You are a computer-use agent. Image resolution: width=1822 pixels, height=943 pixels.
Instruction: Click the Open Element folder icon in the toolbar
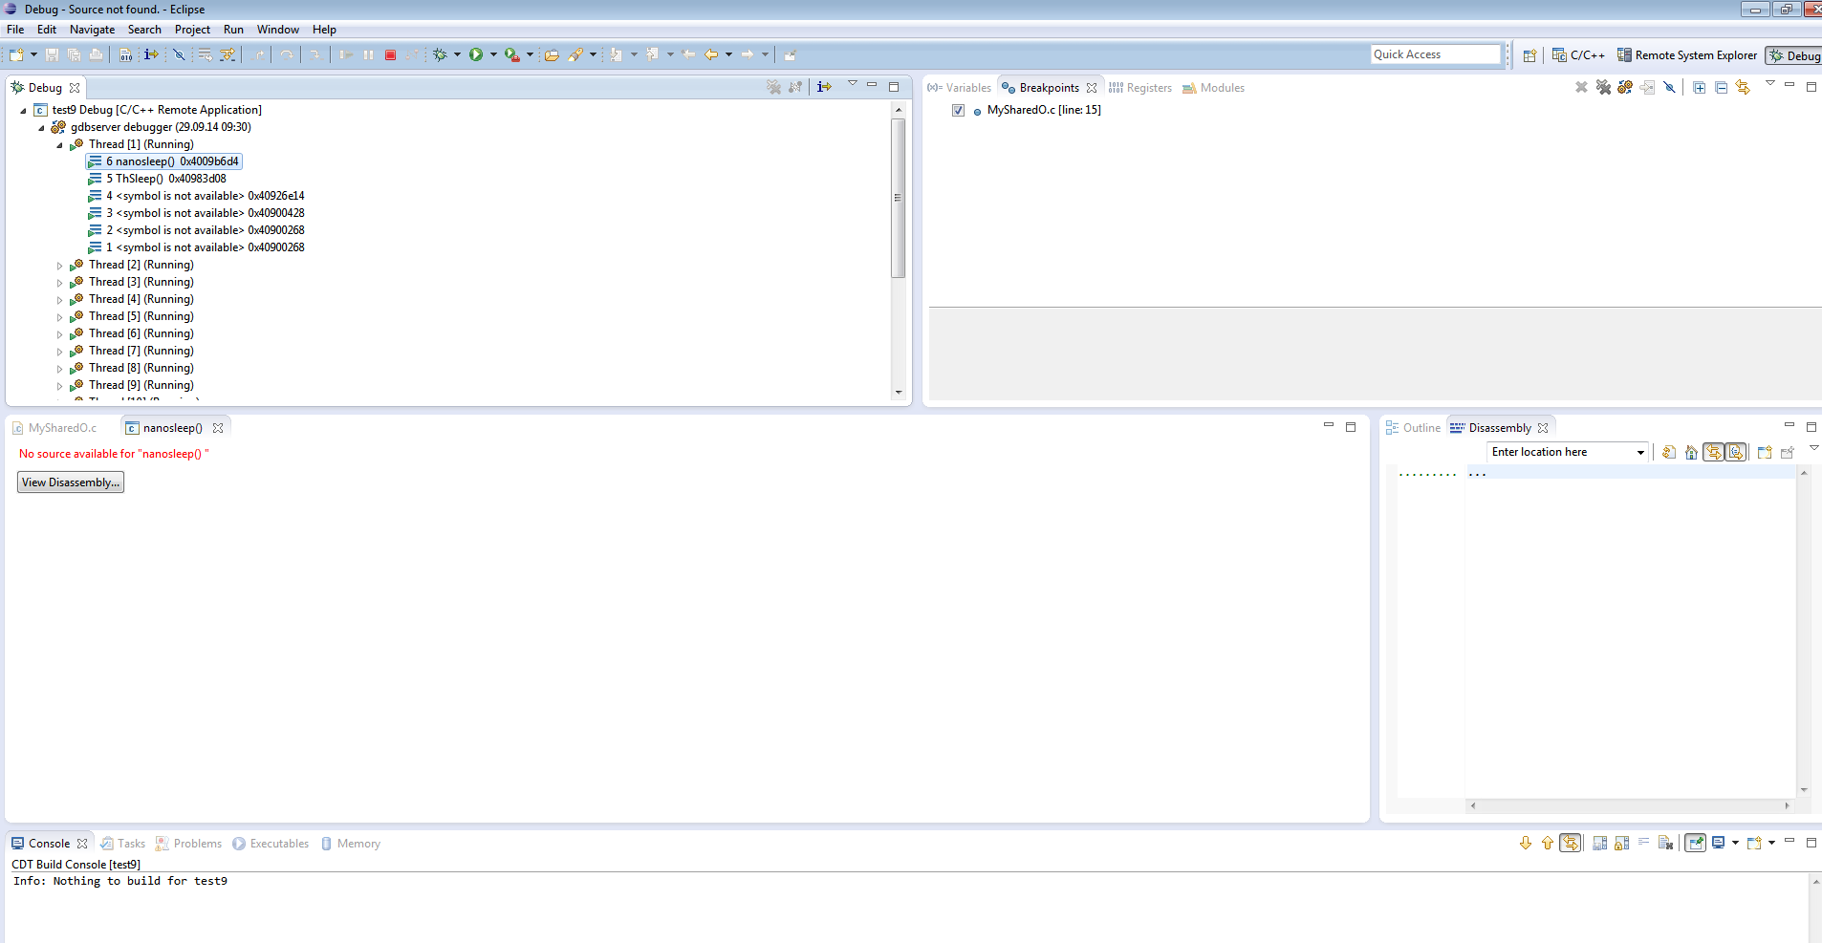pos(552,55)
